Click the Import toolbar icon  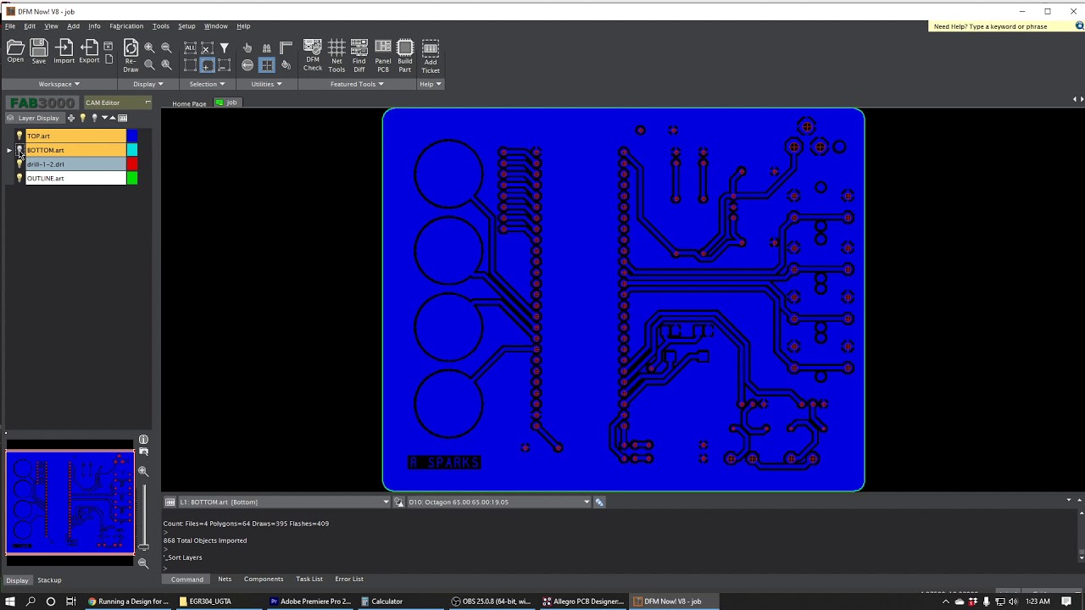coord(64,52)
